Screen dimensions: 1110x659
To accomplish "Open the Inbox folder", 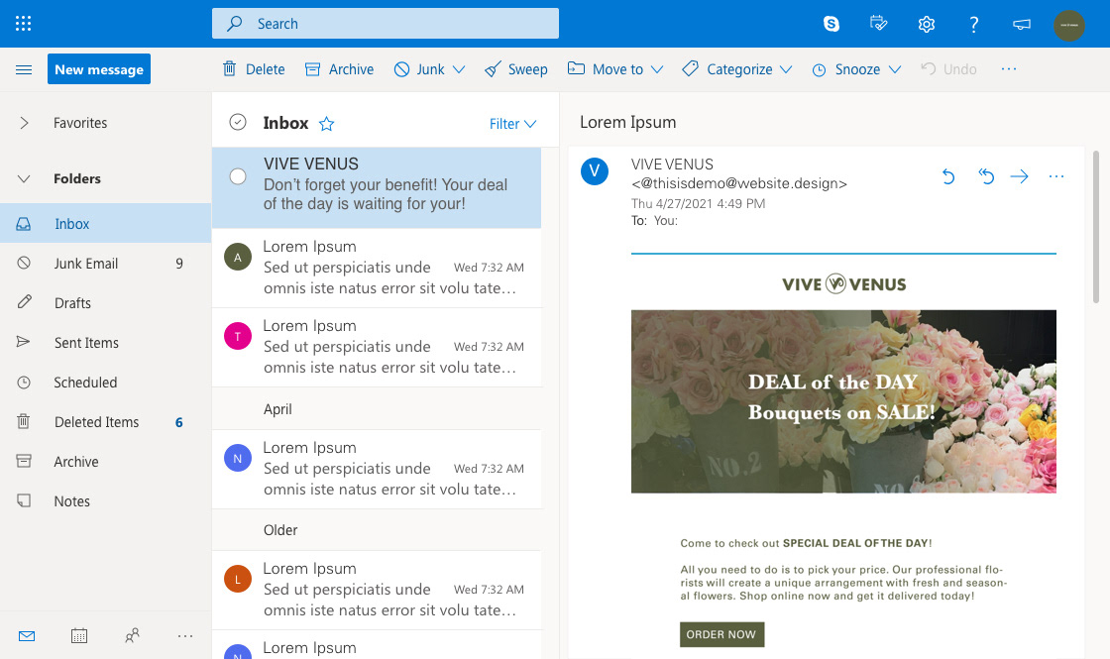I will [x=105, y=224].
